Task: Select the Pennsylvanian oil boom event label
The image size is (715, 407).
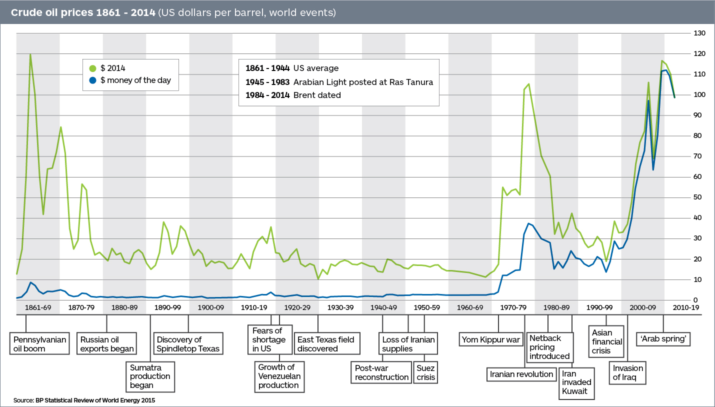Action: pos(39,344)
